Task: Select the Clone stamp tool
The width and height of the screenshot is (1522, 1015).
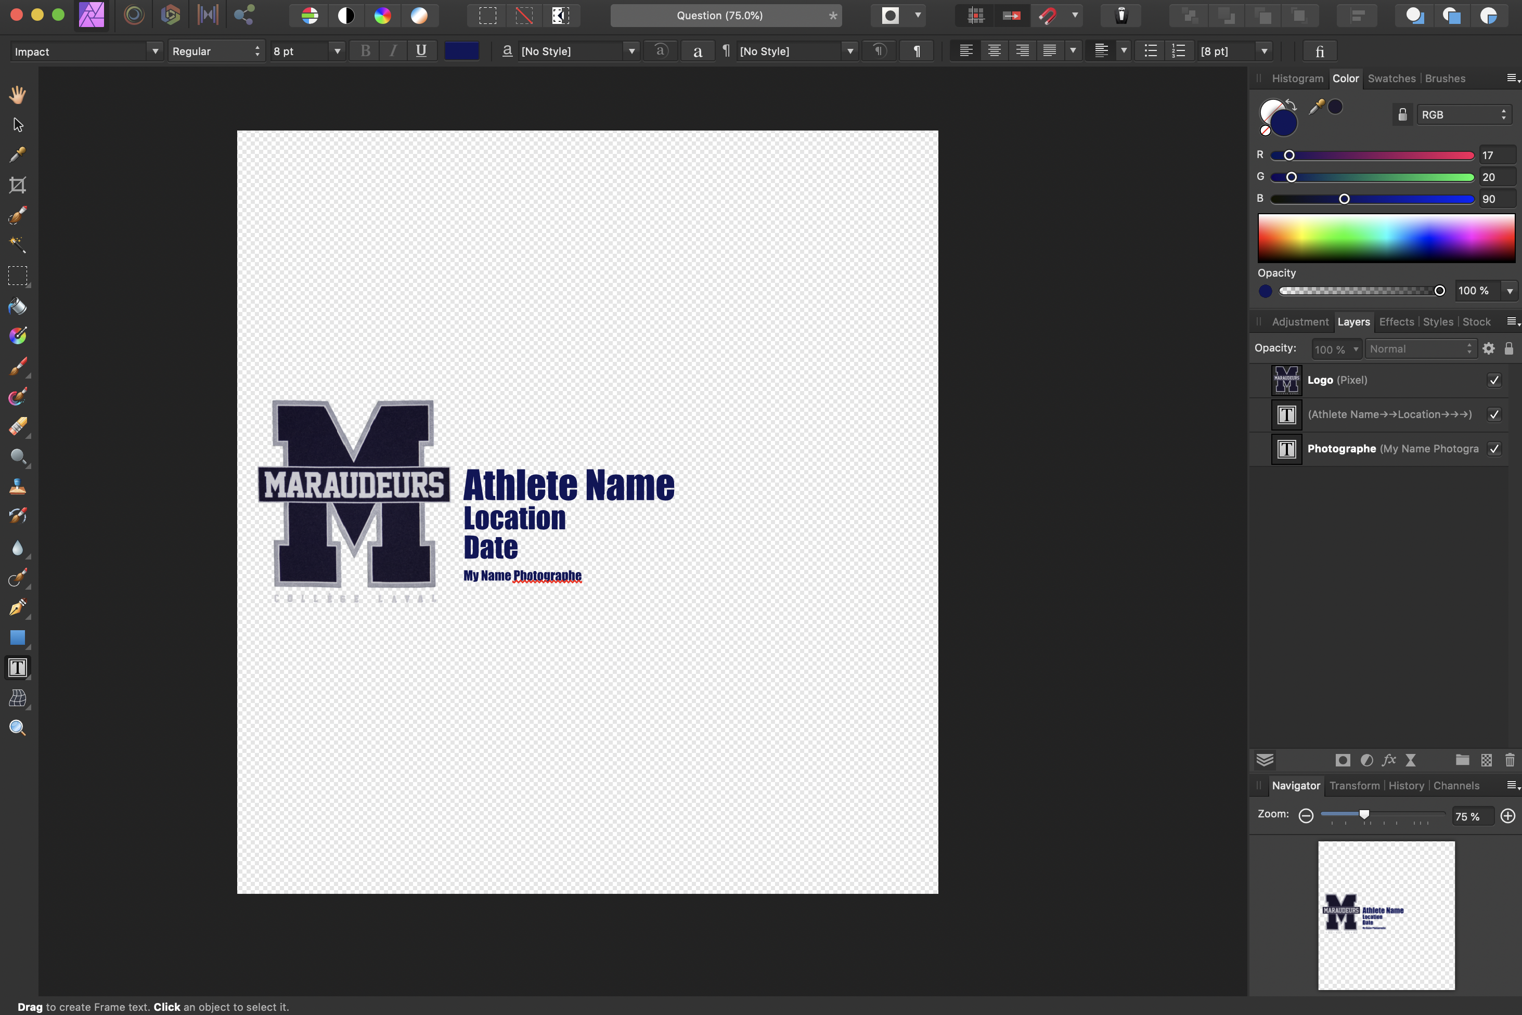Action: (18, 487)
